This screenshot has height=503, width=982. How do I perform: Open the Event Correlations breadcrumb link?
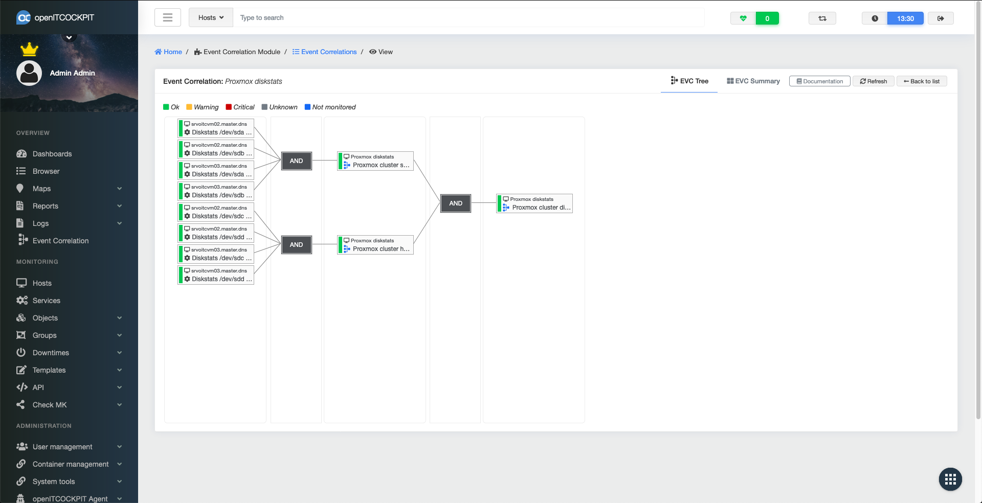pyautogui.click(x=324, y=52)
